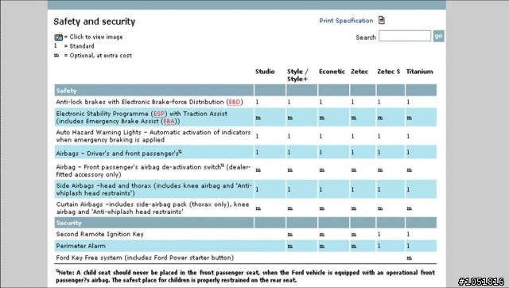509x288 pixels.
Task: Select the Airbags Driver's and front passenger's row
Action: (x=246, y=152)
